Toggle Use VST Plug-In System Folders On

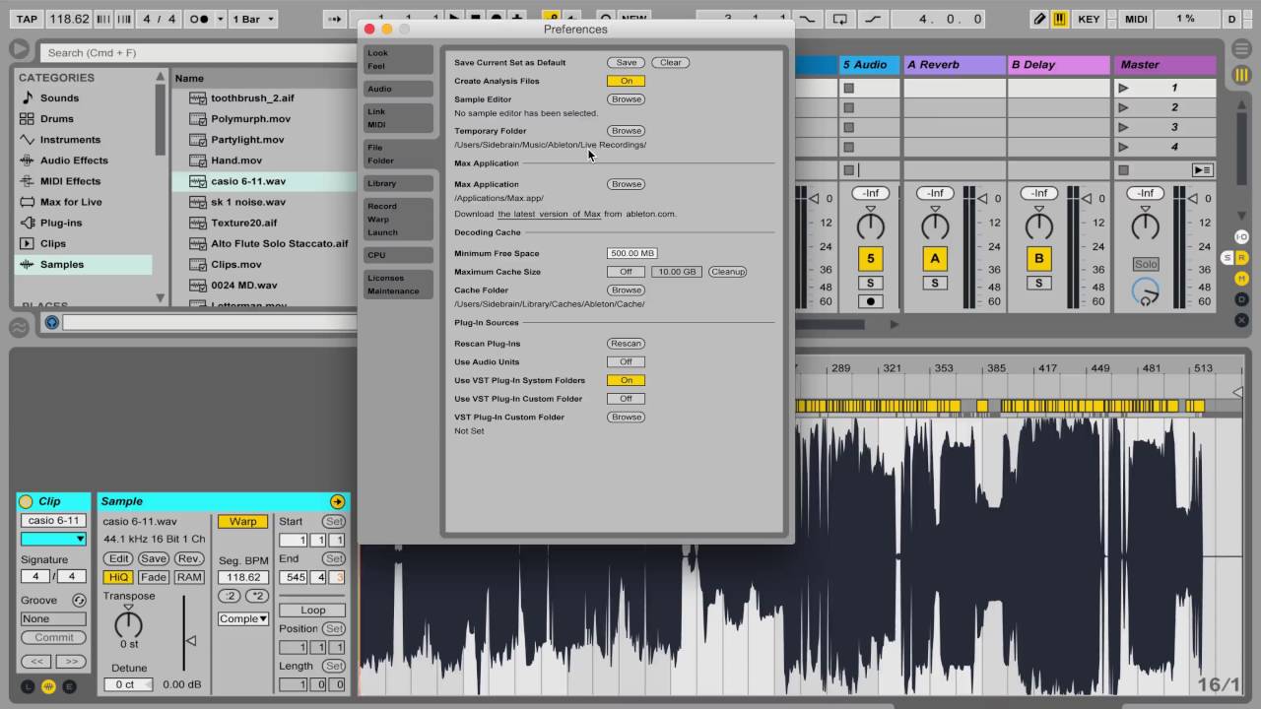click(x=626, y=380)
